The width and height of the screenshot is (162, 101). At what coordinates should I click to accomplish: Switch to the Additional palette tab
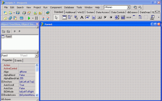coord(70,12)
